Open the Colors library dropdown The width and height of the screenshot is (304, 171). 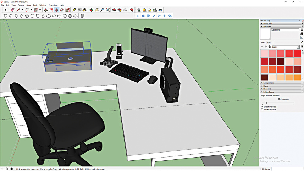pyautogui.click(x=298, y=47)
